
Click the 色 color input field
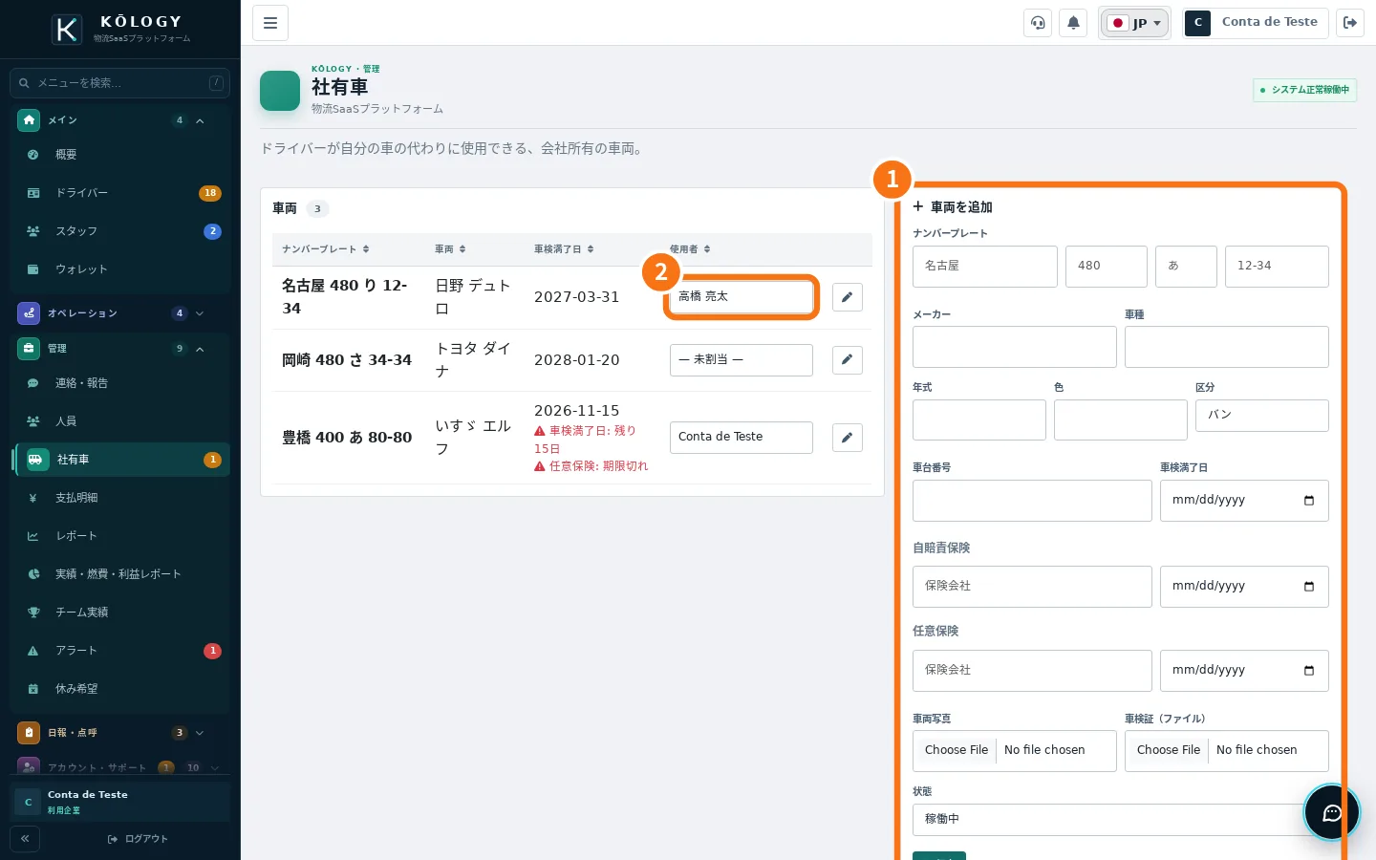coord(1120,420)
